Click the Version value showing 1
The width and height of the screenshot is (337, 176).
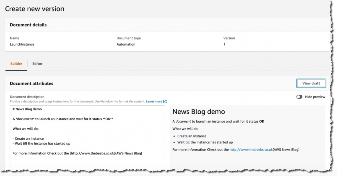(x=224, y=44)
